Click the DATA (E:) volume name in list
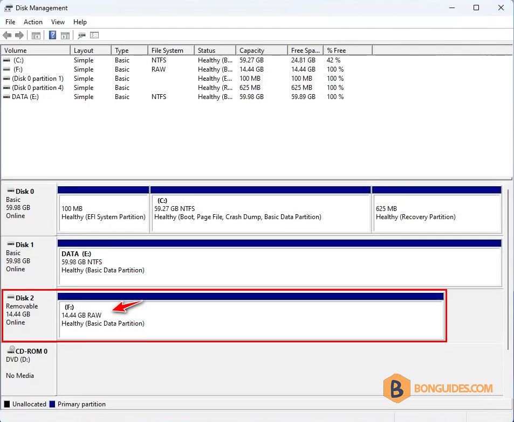The width and height of the screenshot is (514, 422). [25, 97]
